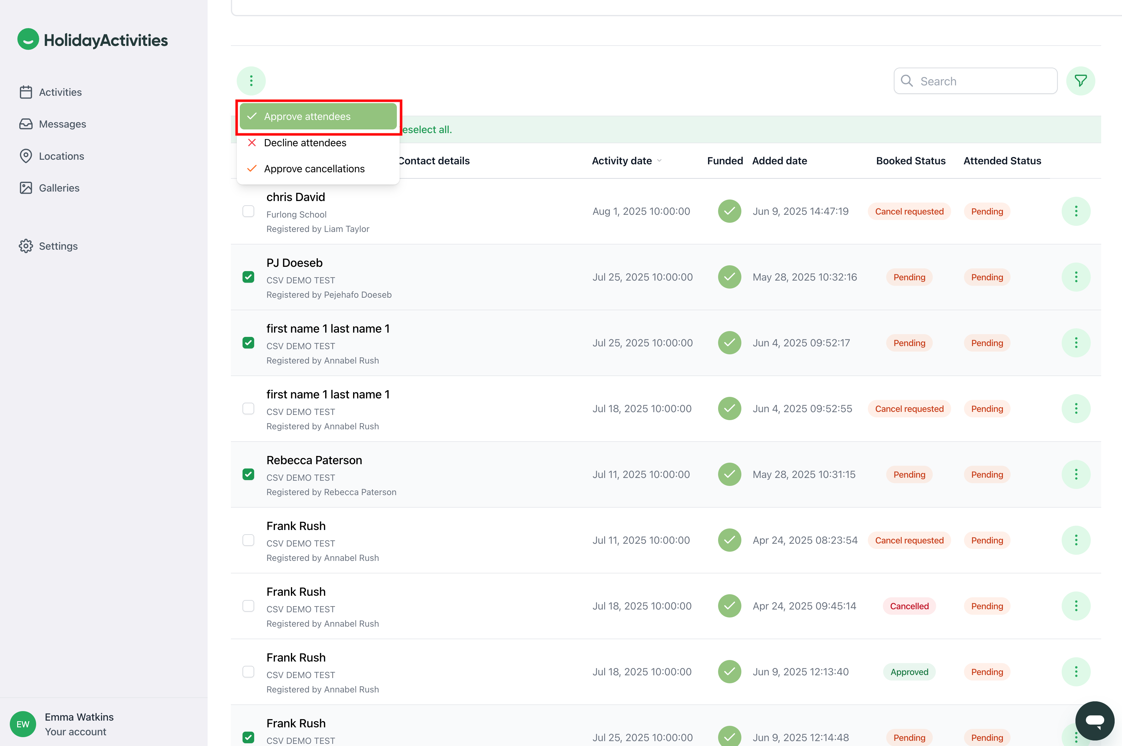Click the Locations pin icon

point(26,156)
